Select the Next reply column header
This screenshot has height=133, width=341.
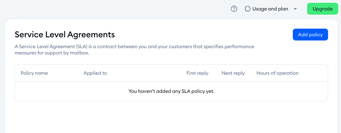point(233,73)
